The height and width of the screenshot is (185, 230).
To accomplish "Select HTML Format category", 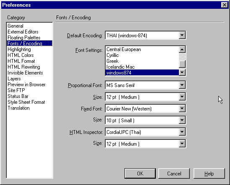I will (29, 61).
